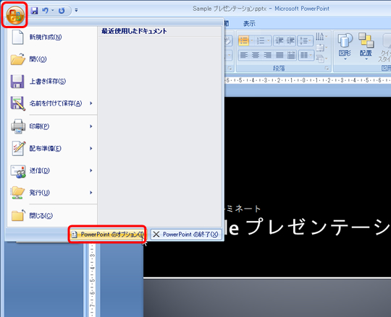391x317 pixels.
Task: Click distributed alignment icon
Action: click(291, 55)
